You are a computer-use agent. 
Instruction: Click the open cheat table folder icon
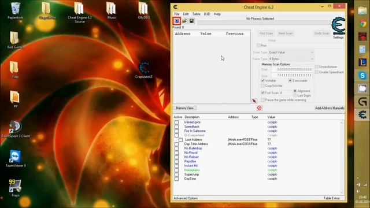pyautogui.click(x=184, y=21)
